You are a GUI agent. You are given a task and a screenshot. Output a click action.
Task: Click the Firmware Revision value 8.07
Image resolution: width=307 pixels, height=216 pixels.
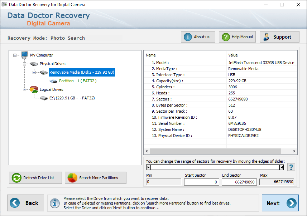click(x=232, y=117)
